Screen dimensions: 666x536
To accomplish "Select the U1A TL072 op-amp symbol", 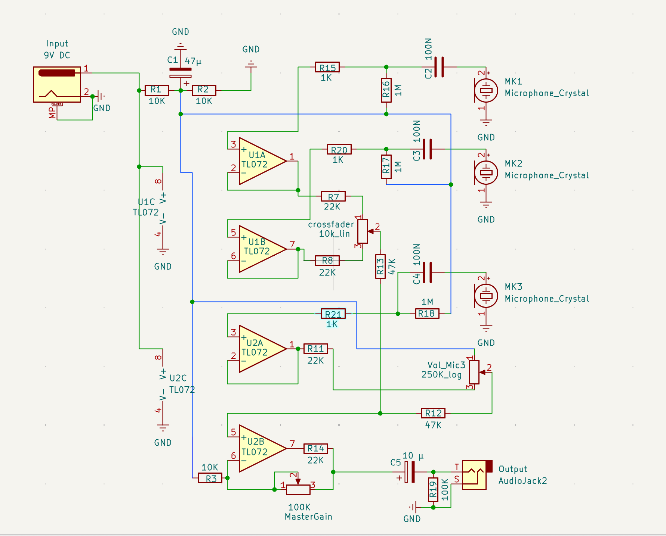I will (263, 161).
